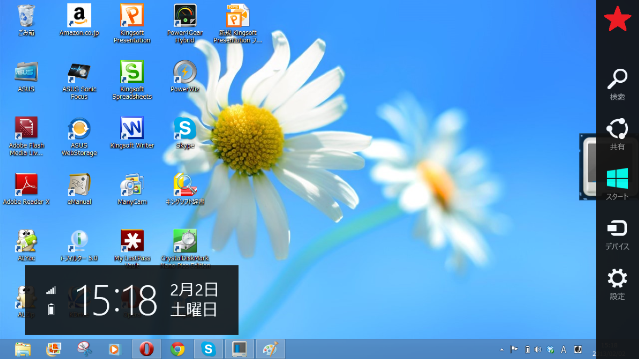Screen dimensions: 639x359
Task: Open File Explorer from the taskbar
Action: pos(22,349)
